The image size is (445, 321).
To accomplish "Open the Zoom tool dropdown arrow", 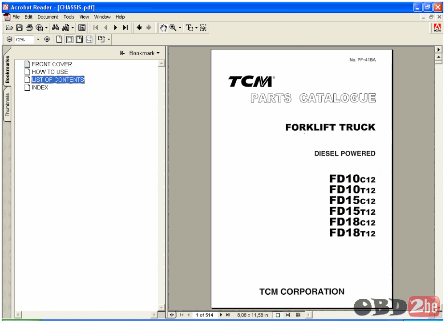I will pyautogui.click(x=180, y=28).
